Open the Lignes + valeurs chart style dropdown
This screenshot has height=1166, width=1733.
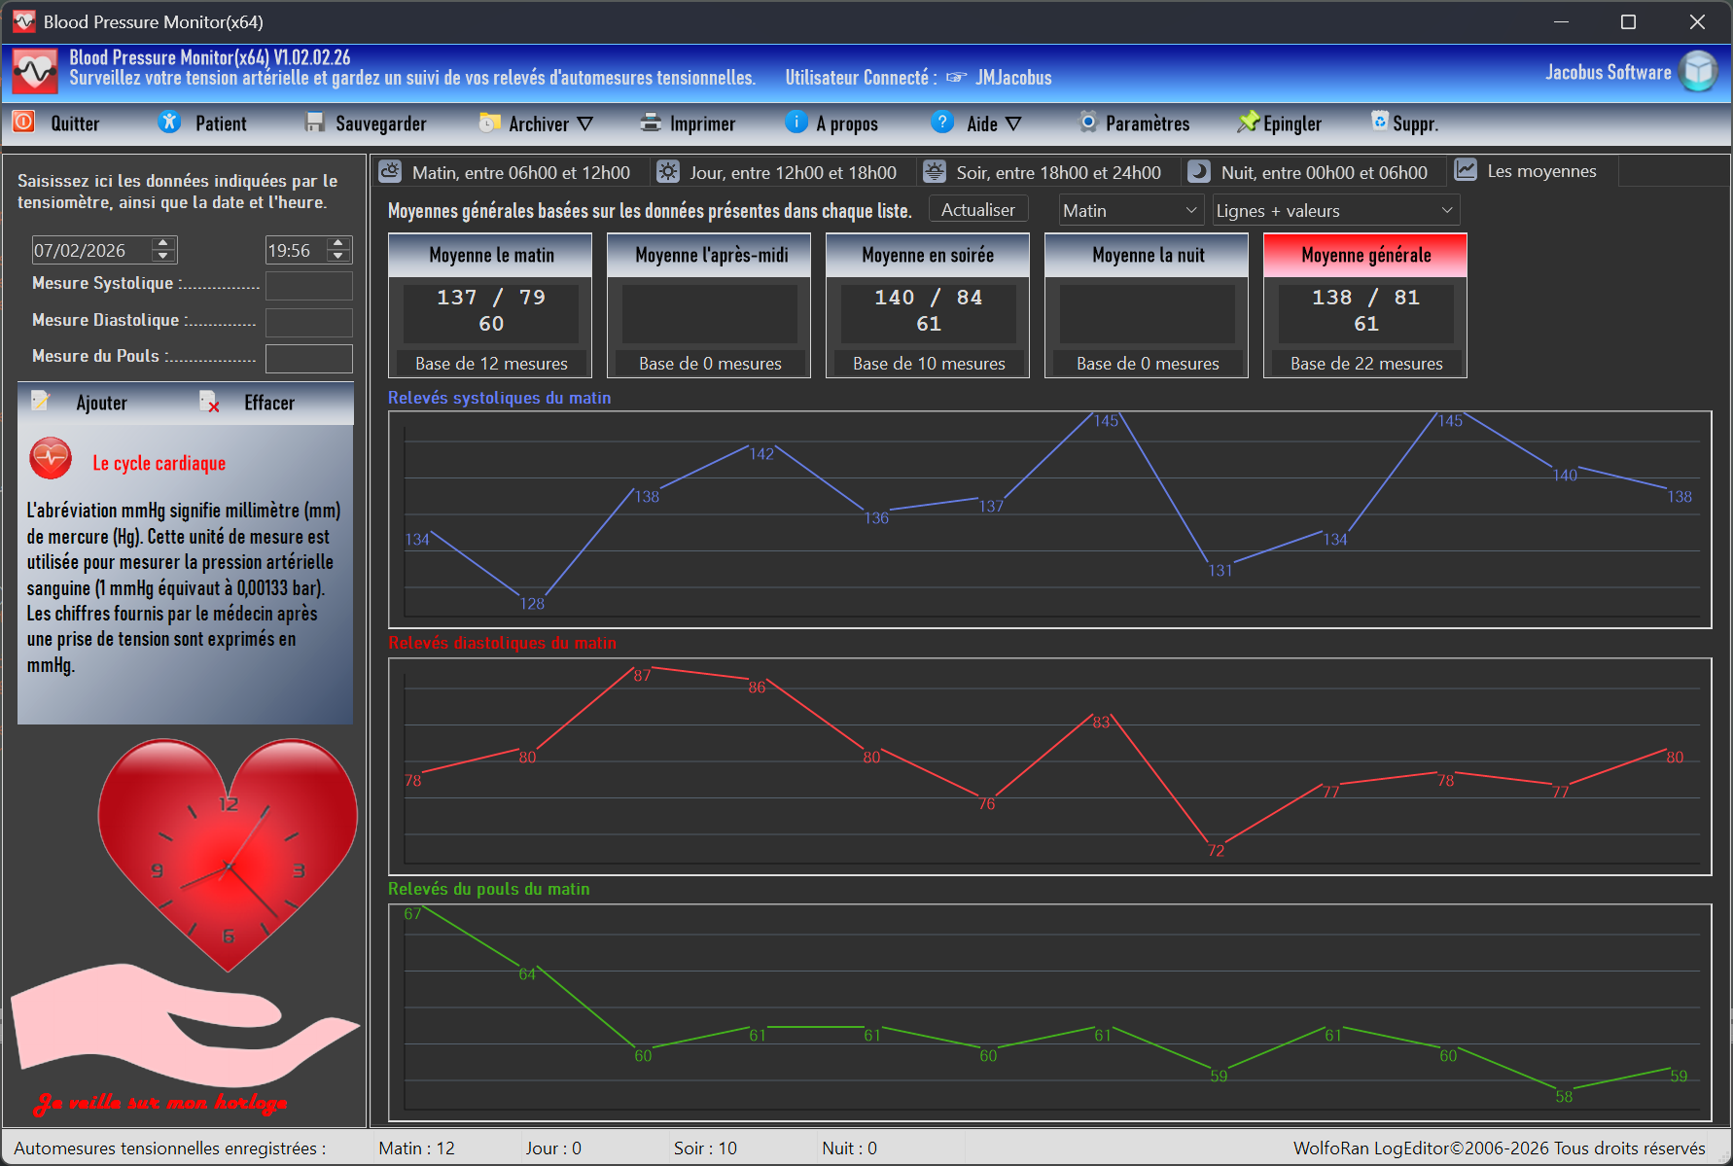(1335, 211)
